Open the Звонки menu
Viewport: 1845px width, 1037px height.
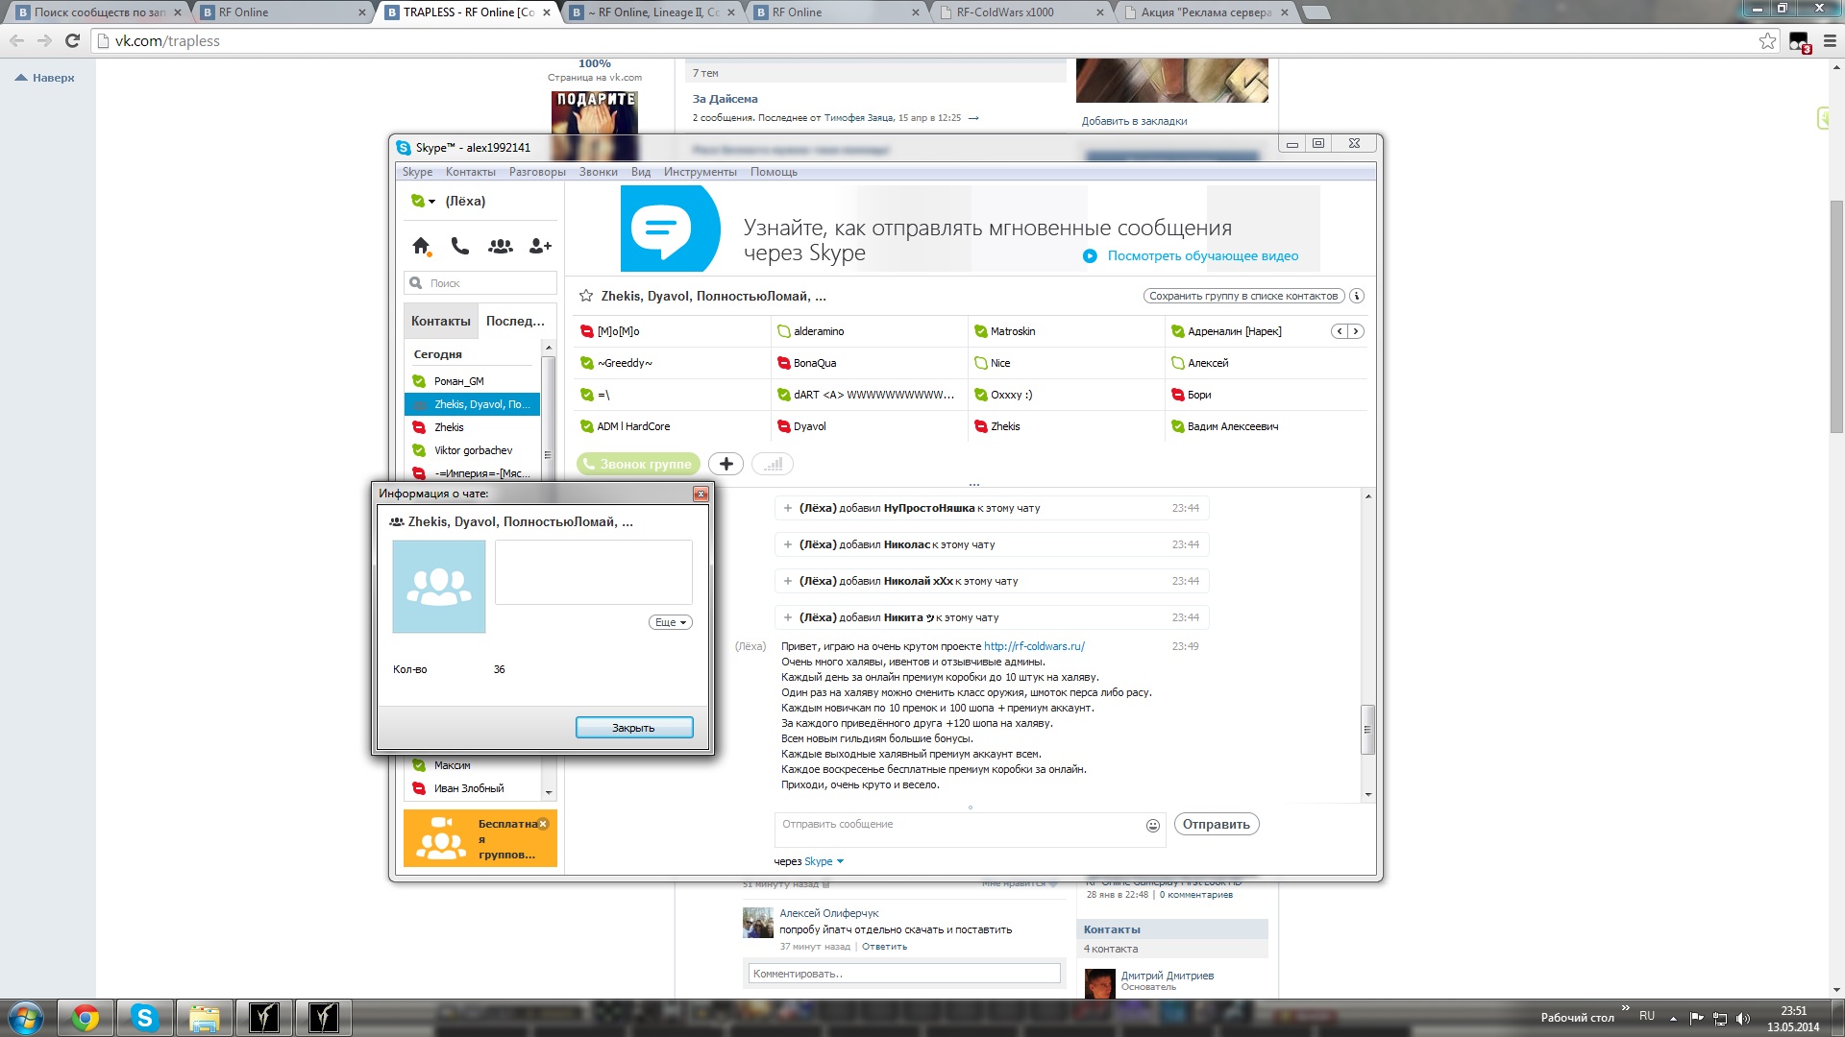[598, 172]
